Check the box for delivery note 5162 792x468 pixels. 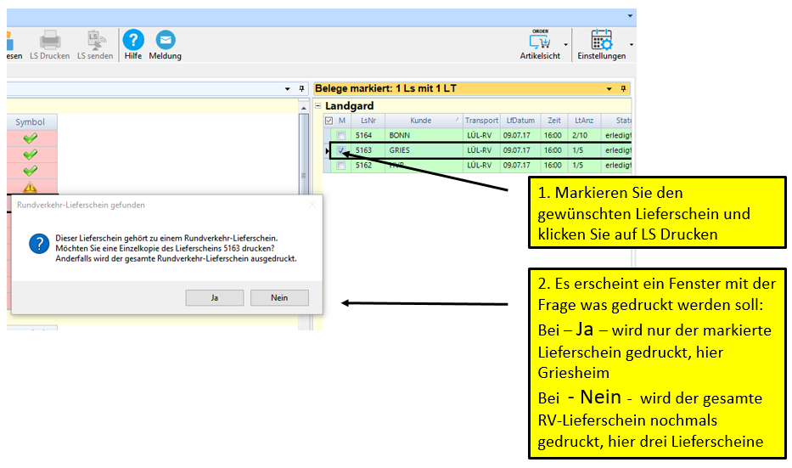341,166
